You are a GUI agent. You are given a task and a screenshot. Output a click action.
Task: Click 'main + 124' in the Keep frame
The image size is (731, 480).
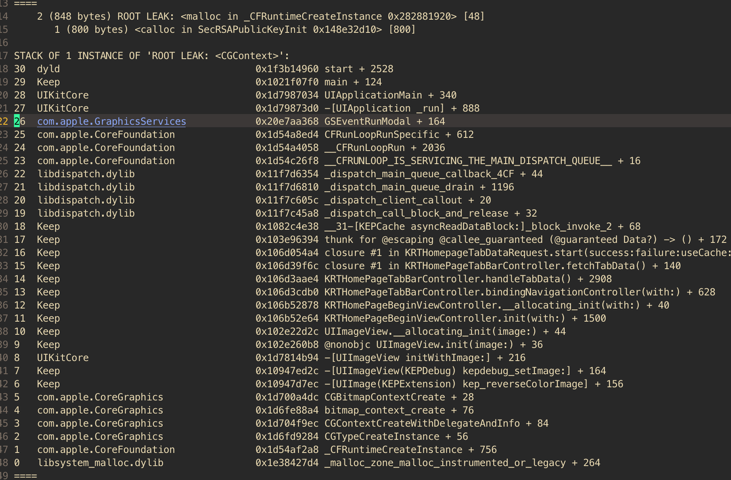click(x=353, y=82)
